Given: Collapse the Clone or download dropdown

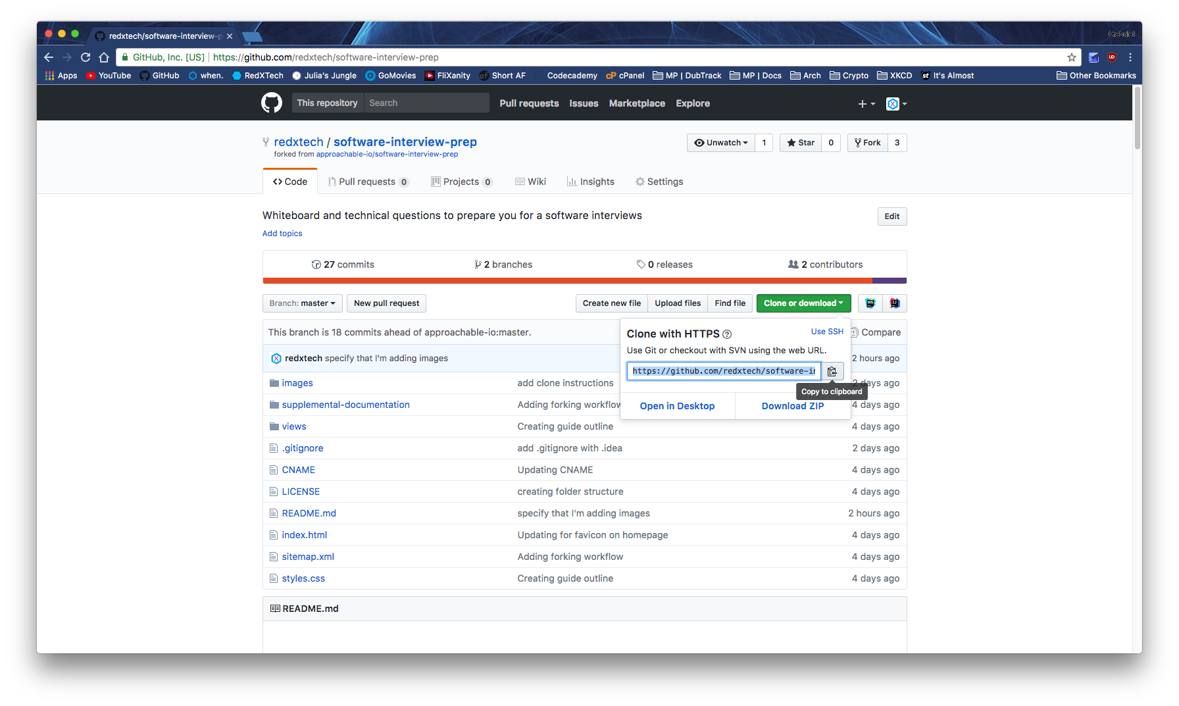Looking at the screenshot, I should click(x=803, y=303).
